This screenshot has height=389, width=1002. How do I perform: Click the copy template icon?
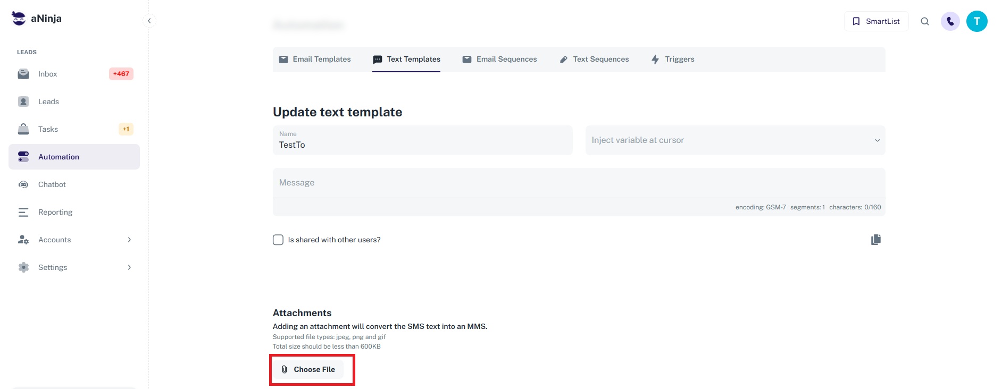(x=875, y=240)
